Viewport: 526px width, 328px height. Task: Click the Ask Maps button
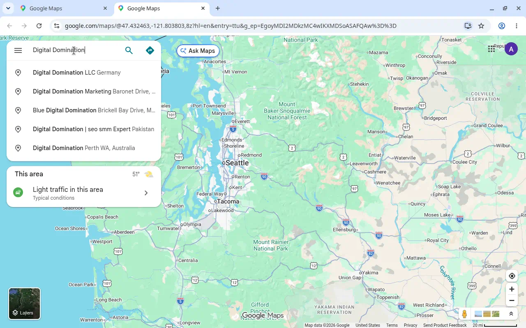click(198, 51)
